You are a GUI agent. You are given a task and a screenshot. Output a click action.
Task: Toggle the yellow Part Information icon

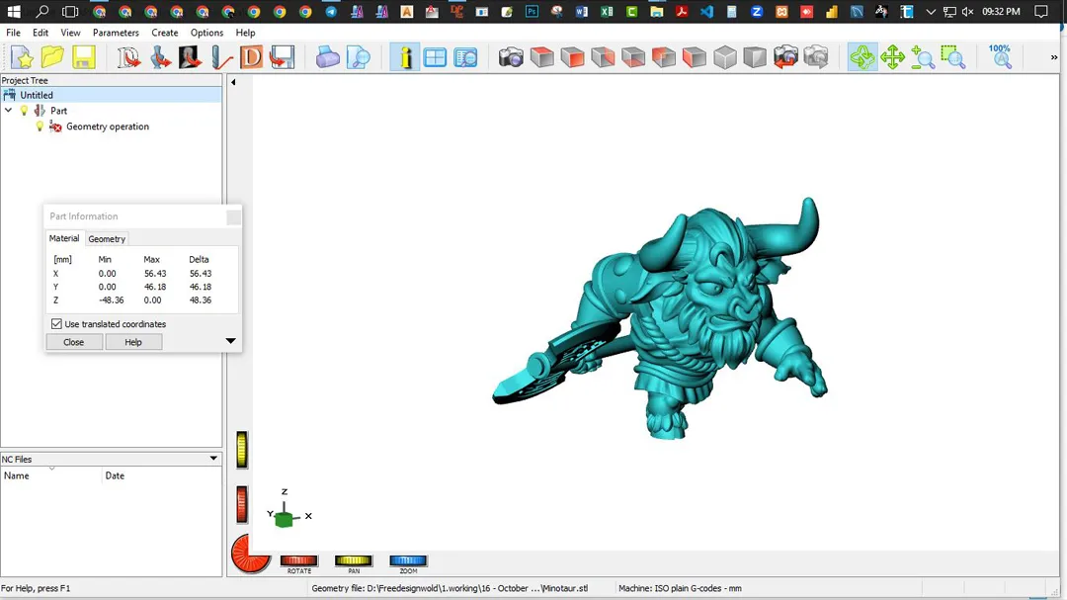[405, 58]
